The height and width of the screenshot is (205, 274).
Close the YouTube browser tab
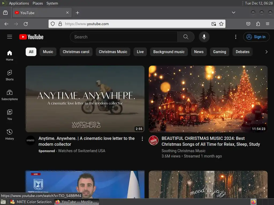coord(67,13)
